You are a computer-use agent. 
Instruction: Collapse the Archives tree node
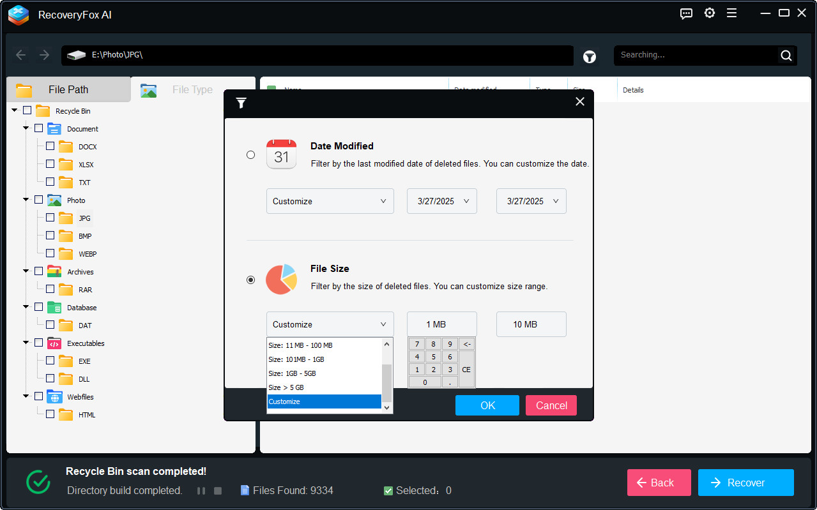pyautogui.click(x=26, y=271)
